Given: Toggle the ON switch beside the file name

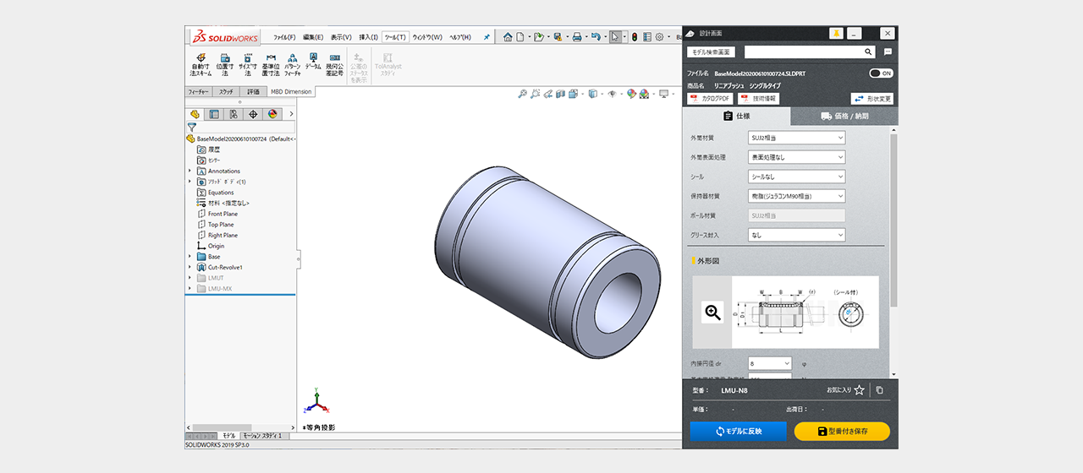Looking at the screenshot, I should pos(881,73).
